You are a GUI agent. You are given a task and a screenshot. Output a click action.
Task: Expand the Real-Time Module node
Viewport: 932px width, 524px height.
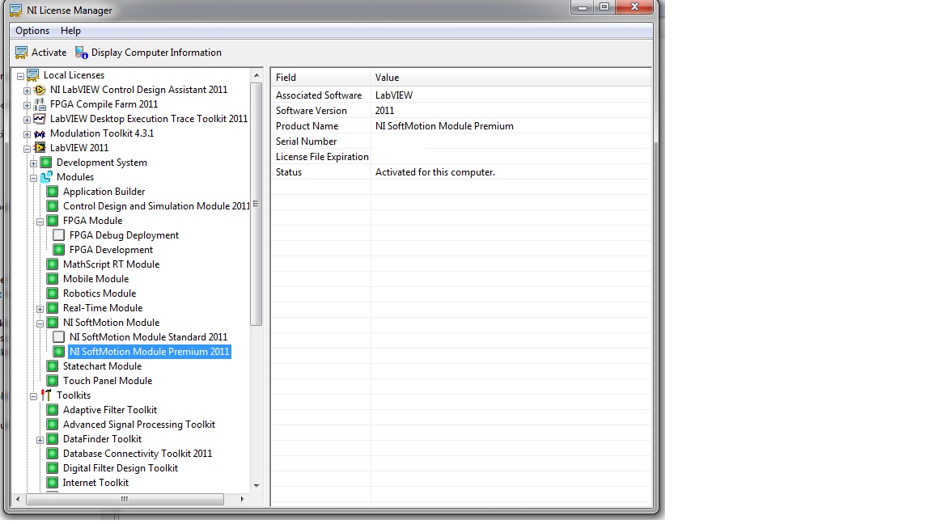click(40, 309)
